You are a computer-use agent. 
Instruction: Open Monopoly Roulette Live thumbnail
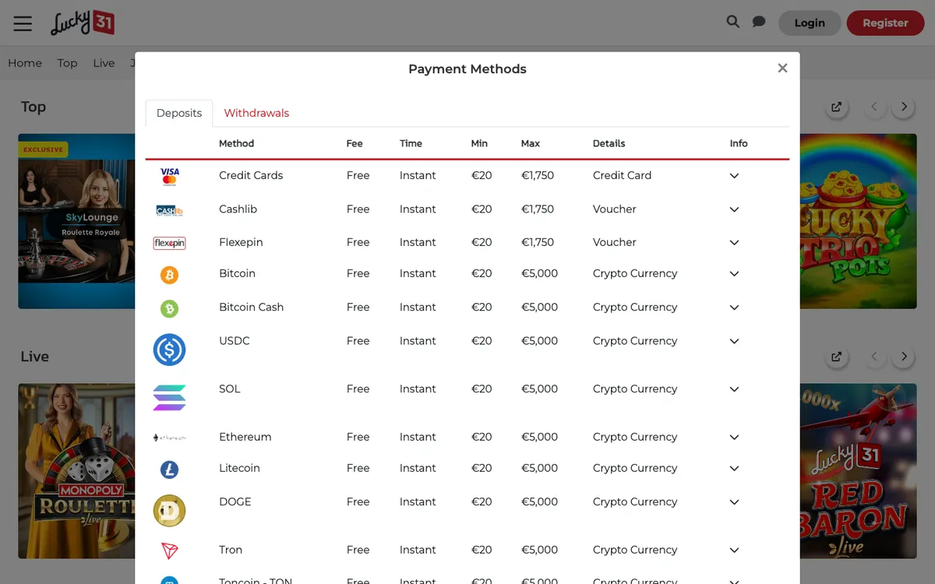coord(76,471)
